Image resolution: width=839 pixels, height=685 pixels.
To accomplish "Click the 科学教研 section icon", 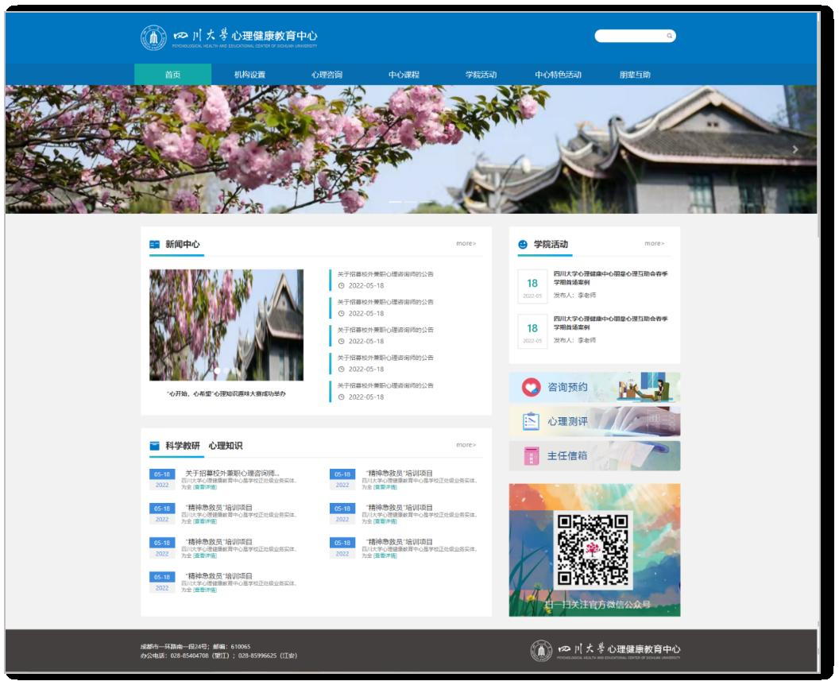I will (x=155, y=446).
